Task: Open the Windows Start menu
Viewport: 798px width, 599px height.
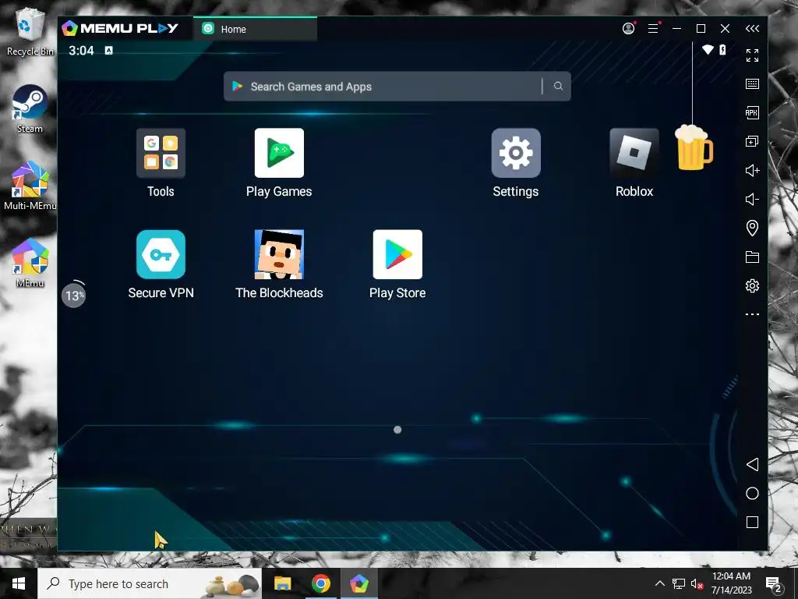Action: (x=19, y=583)
